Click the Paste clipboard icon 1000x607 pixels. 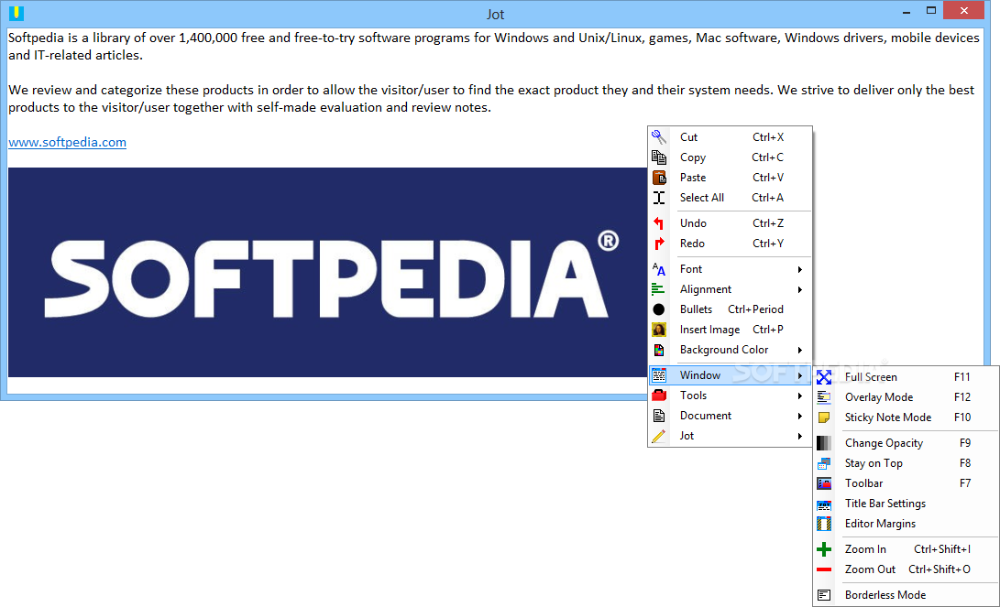coord(659,178)
